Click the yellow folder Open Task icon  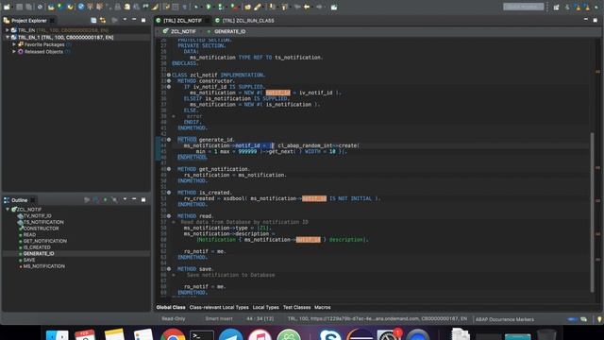tap(247, 7)
